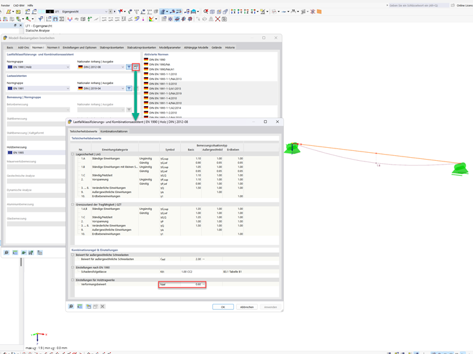Click the orange cube icon at toolbar end

click(x=319, y=11)
